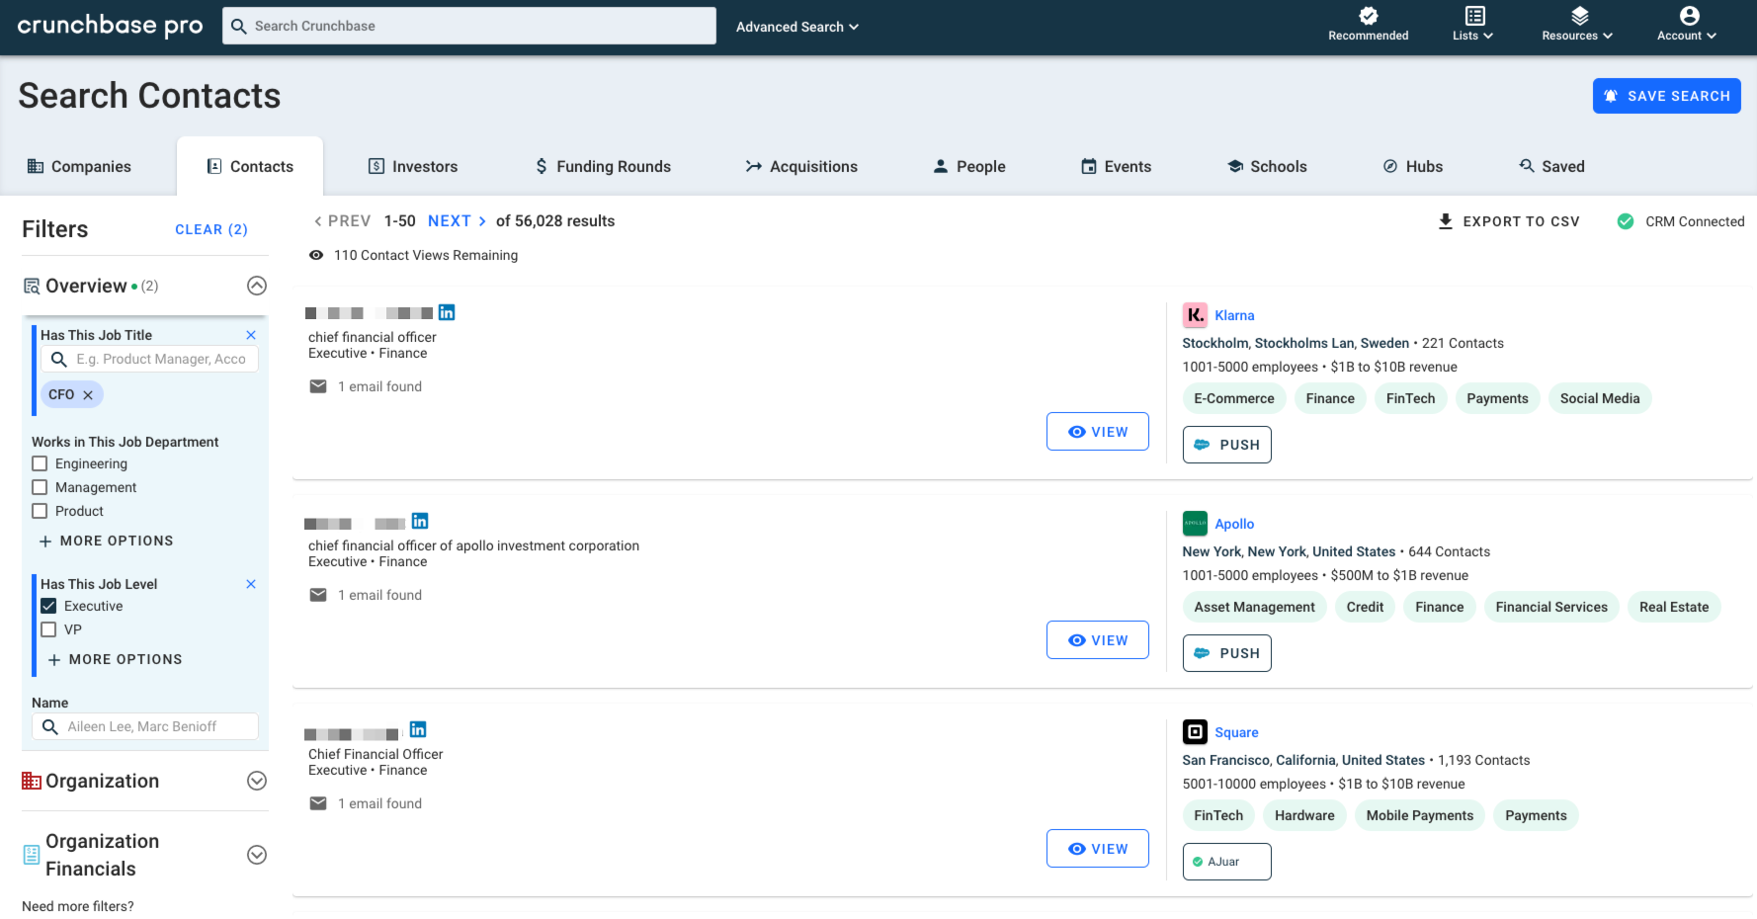The image size is (1757, 919).
Task: Click the AJuar CRM button for Square
Action: (x=1226, y=862)
